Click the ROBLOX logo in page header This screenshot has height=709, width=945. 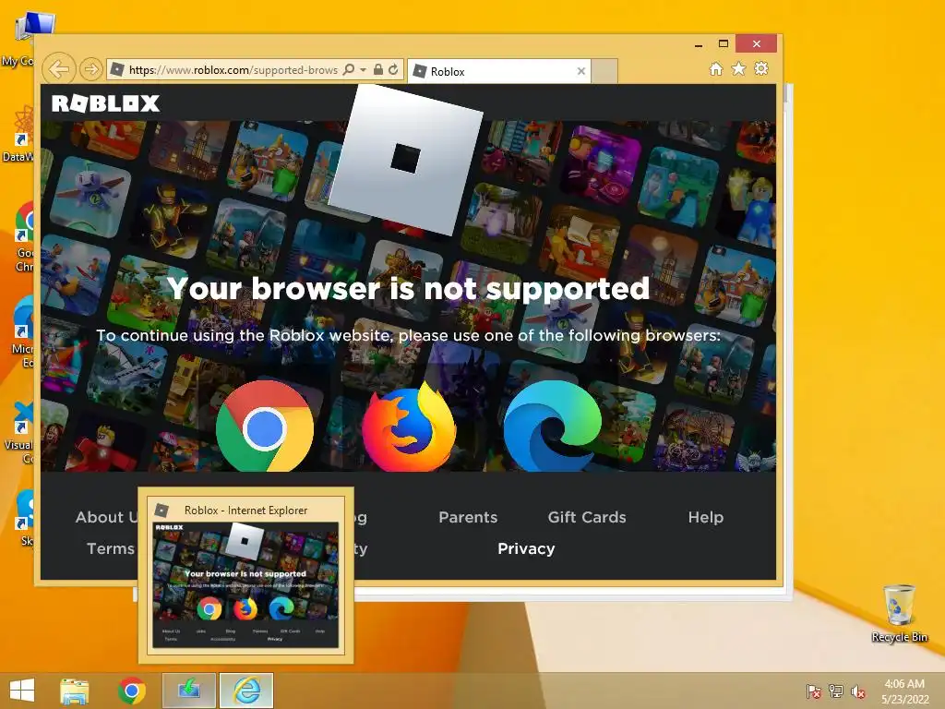click(x=106, y=103)
